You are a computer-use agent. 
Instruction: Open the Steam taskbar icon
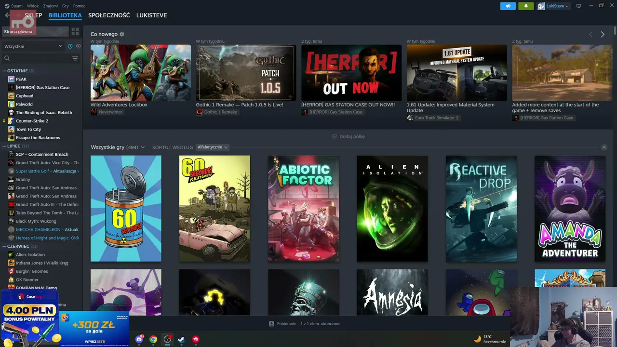[x=181, y=339]
